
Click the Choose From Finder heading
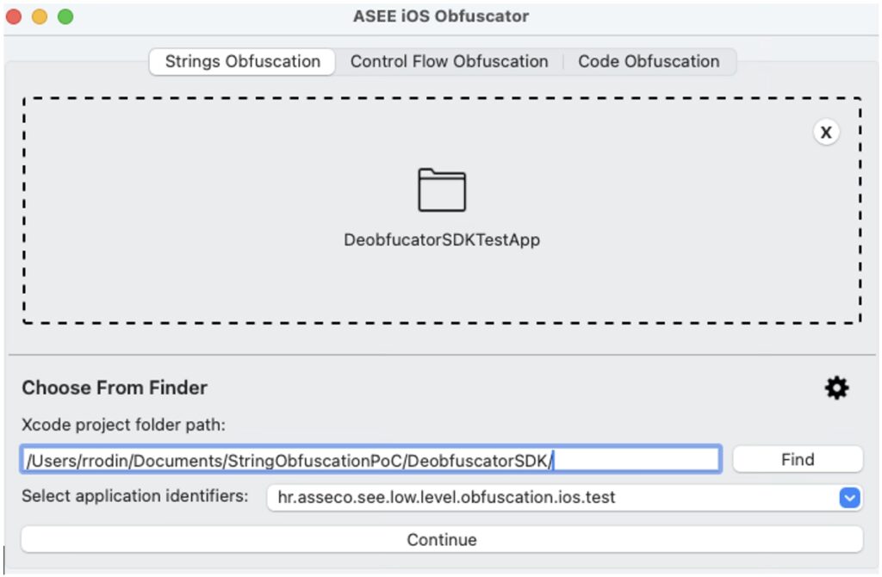tap(115, 388)
